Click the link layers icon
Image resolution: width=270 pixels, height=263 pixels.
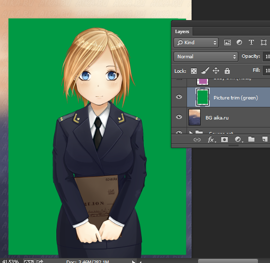click(197, 140)
